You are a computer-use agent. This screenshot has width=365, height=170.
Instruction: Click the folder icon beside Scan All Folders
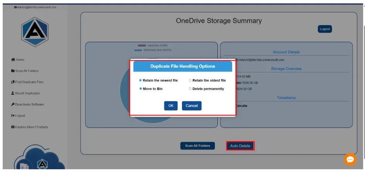13,71
